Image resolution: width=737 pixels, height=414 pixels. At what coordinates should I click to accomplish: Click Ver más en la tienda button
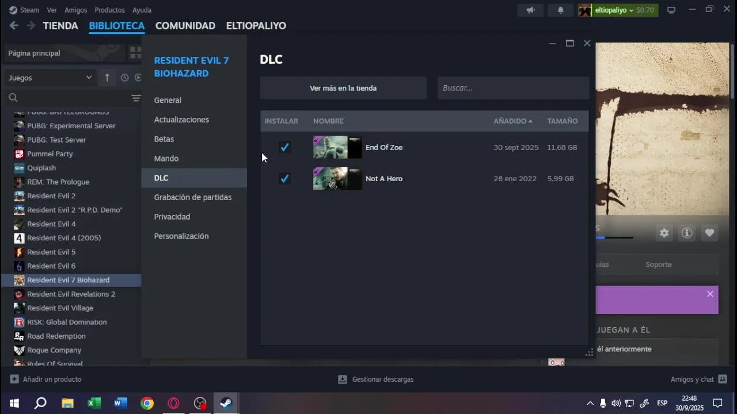tap(343, 88)
